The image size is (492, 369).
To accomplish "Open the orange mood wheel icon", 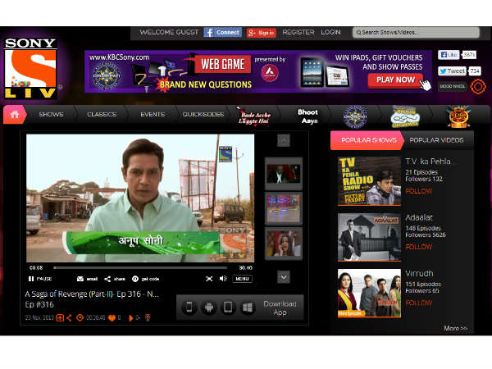I will pos(478,86).
